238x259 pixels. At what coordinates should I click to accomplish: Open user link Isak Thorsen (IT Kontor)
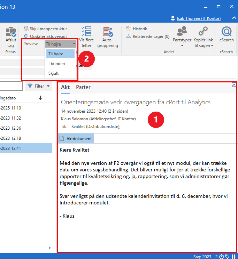tap(199, 18)
